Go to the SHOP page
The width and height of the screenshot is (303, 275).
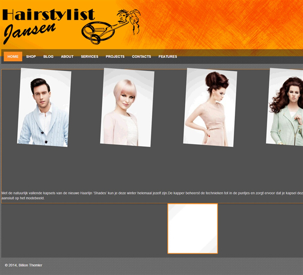click(x=31, y=57)
